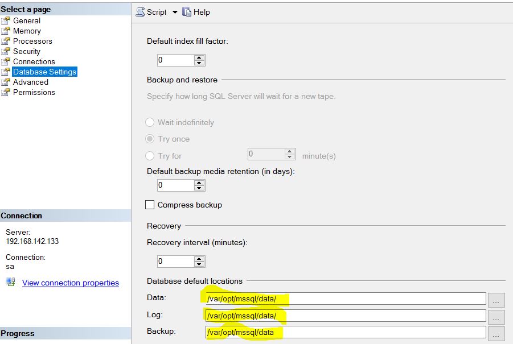
Task: Select the Try for minutes radio option
Action: [x=150, y=156]
